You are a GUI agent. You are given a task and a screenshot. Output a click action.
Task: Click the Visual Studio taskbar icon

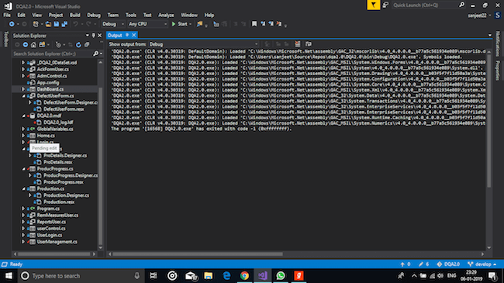pyautogui.click(x=263, y=275)
